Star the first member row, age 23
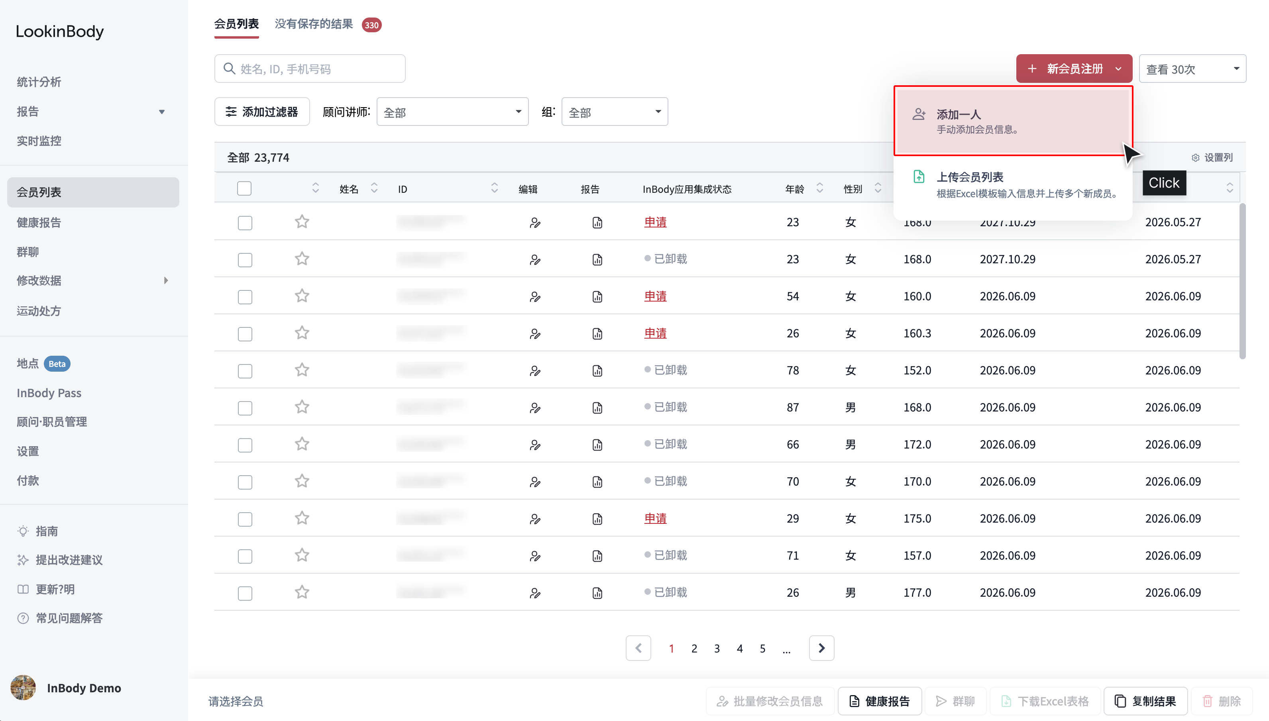 coord(302,221)
